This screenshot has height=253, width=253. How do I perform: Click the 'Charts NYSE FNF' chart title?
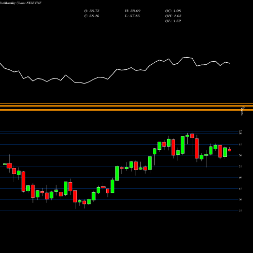[29, 3]
